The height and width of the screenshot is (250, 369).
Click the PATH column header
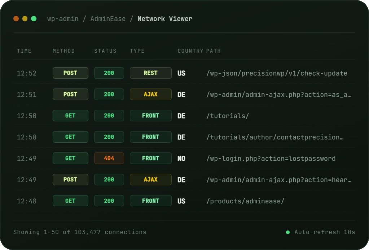pos(214,51)
